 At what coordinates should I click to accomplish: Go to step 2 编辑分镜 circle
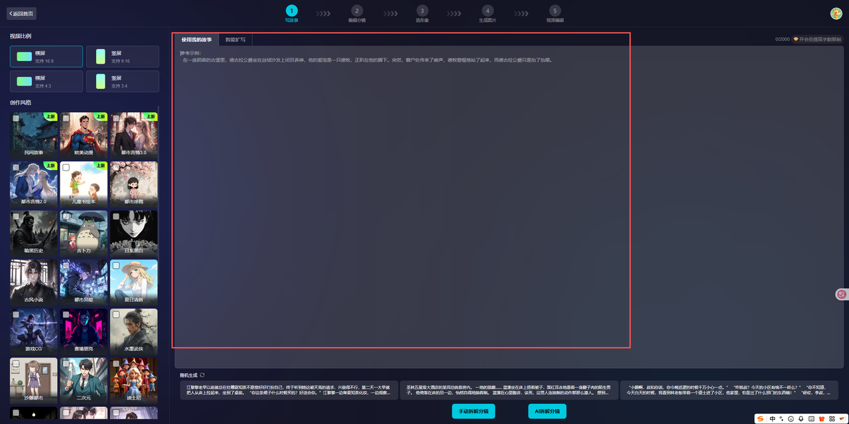357,11
